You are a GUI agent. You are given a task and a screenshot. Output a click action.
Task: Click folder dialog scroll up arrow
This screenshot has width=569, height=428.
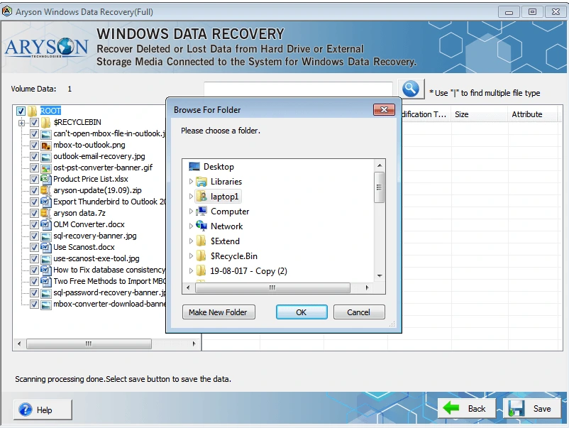coord(380,165)
